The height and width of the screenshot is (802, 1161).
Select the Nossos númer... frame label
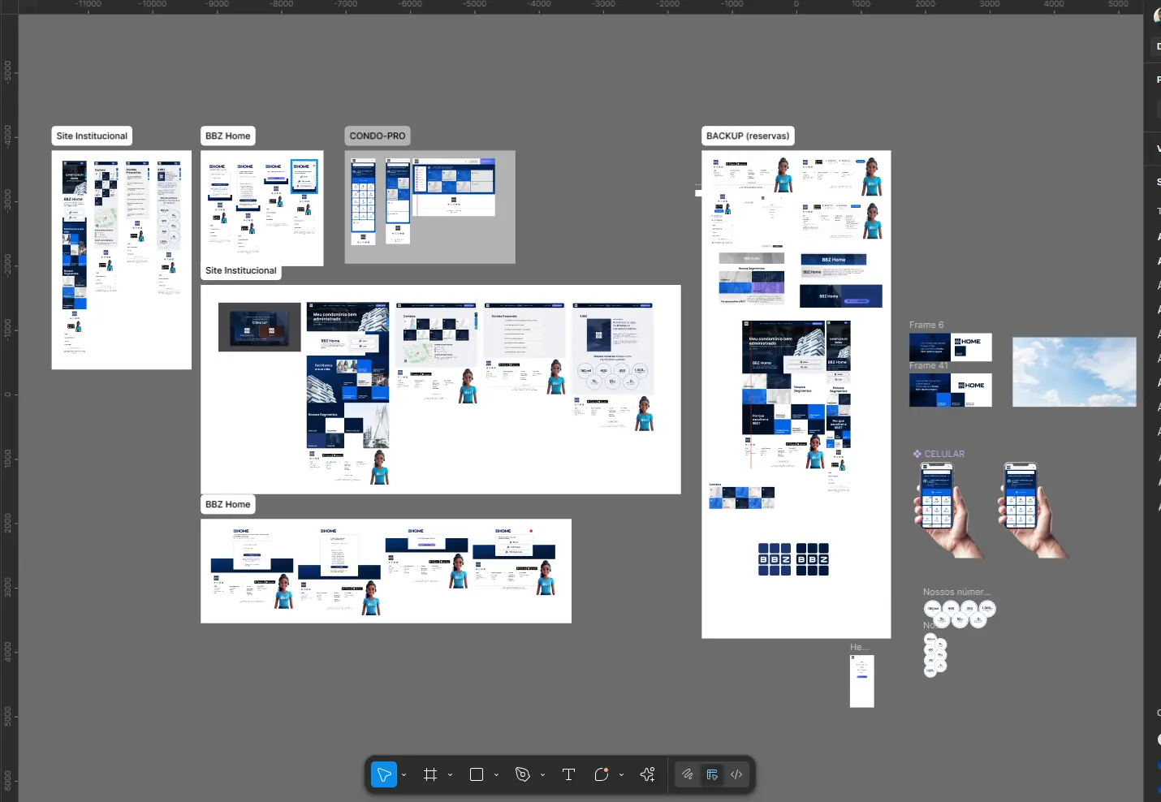click(x=956, y=592)
